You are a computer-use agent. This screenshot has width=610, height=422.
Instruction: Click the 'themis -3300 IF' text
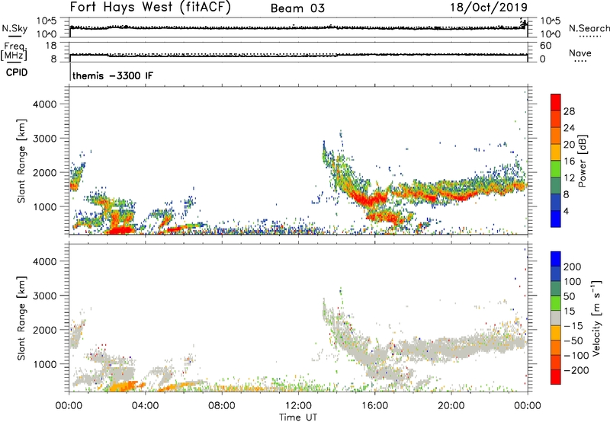coord(113,75)
